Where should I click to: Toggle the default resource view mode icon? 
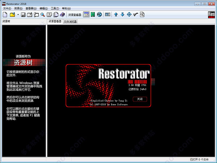tap(86, 14)
